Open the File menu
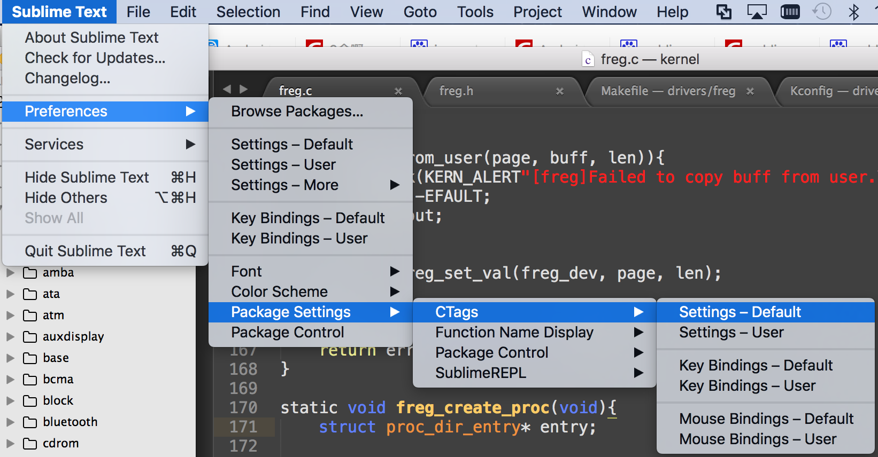 [x=138, y=12]
